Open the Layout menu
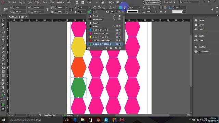 (x=22, y=2)
